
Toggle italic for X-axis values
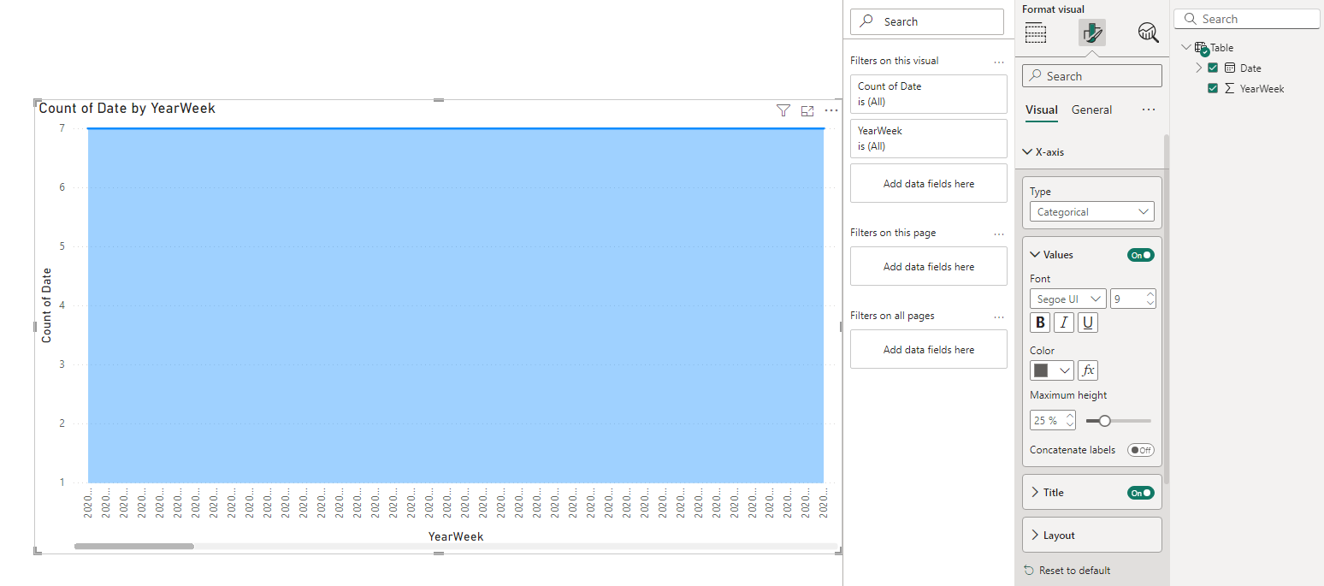click(x=1064, y=323)
